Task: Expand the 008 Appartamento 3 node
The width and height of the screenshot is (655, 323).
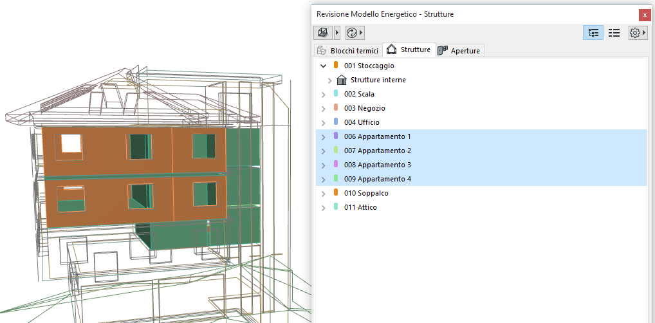Action: tap(324, 165)
